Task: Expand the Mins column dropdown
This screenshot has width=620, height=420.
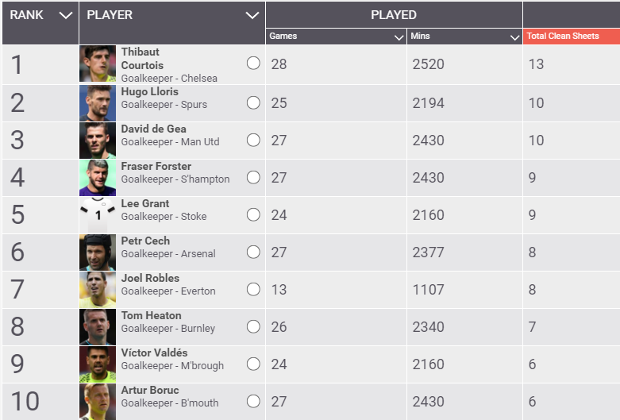Action: click(514, 37)
